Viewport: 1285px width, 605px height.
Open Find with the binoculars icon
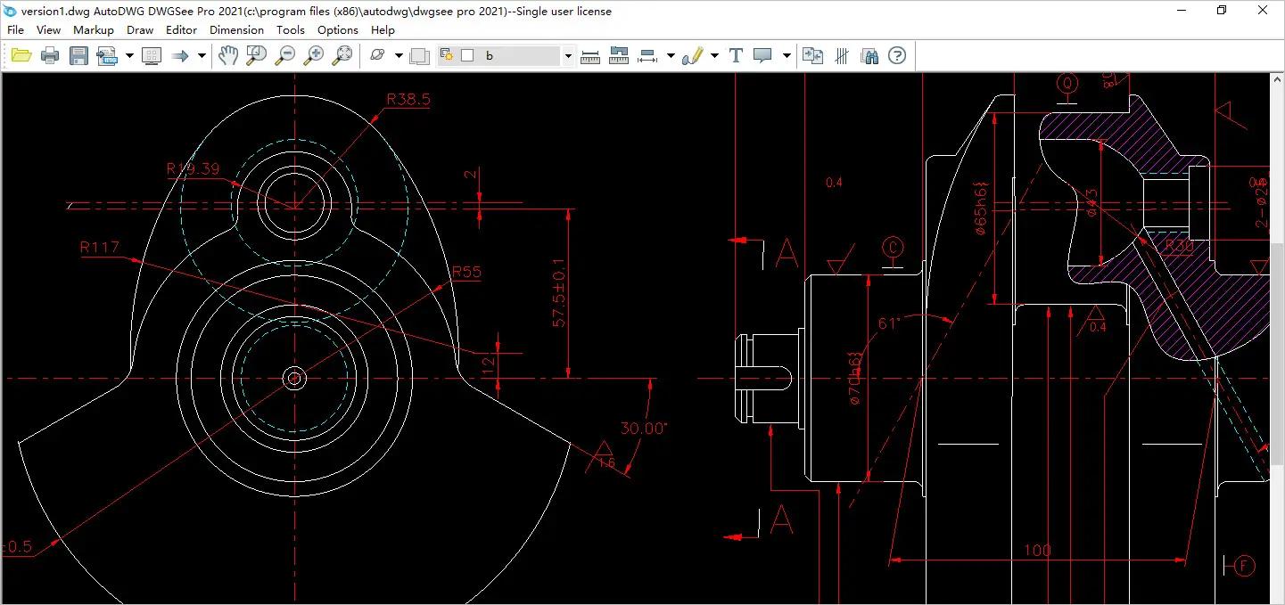[869, 56]
